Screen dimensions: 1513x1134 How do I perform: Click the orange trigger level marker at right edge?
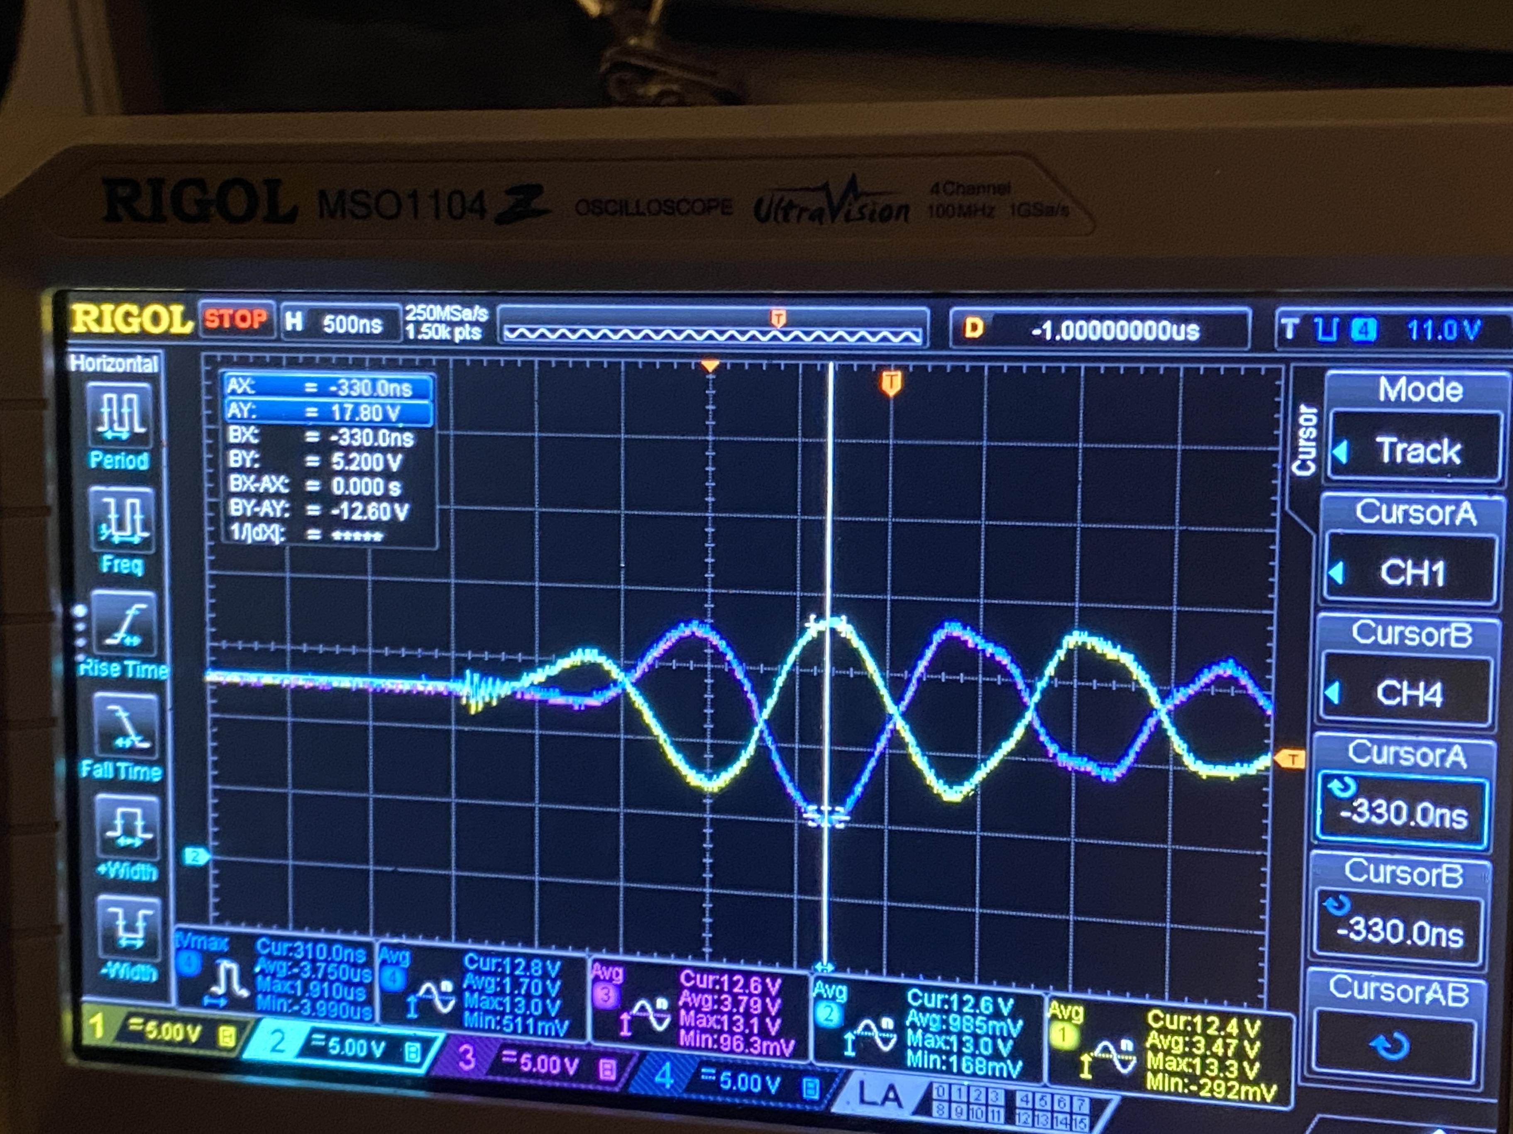coord(1290,759)
